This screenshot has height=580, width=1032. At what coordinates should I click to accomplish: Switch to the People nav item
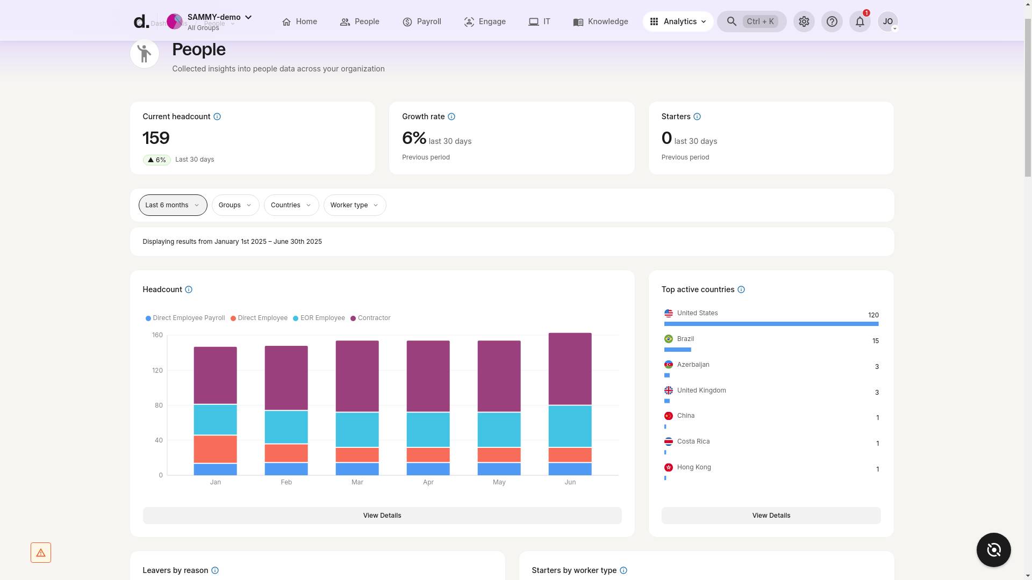point(360,21)
